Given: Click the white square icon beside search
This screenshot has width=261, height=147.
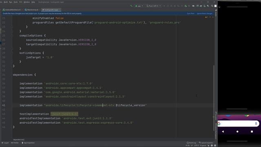Looking at the screenshot, I should pos(215,6).
